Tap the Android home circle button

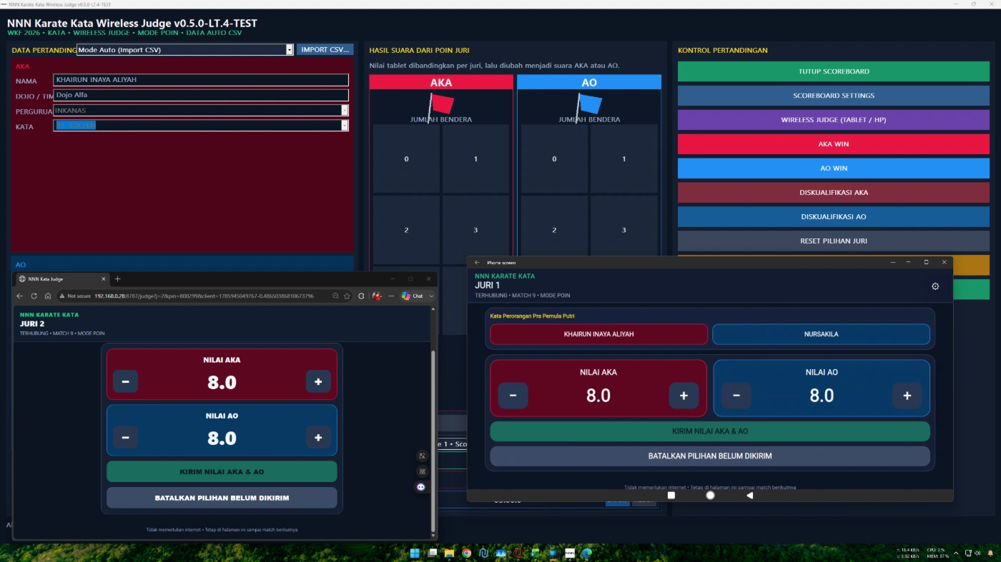[710, 496]
